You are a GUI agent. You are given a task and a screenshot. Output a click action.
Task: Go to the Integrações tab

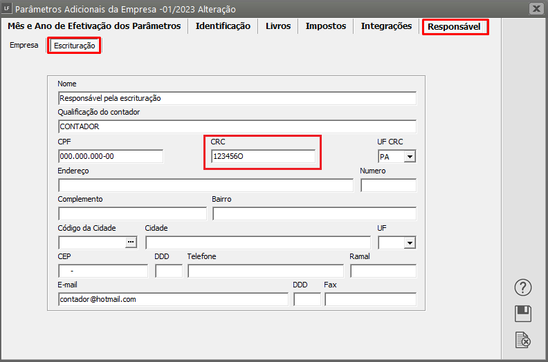point(386,26)
